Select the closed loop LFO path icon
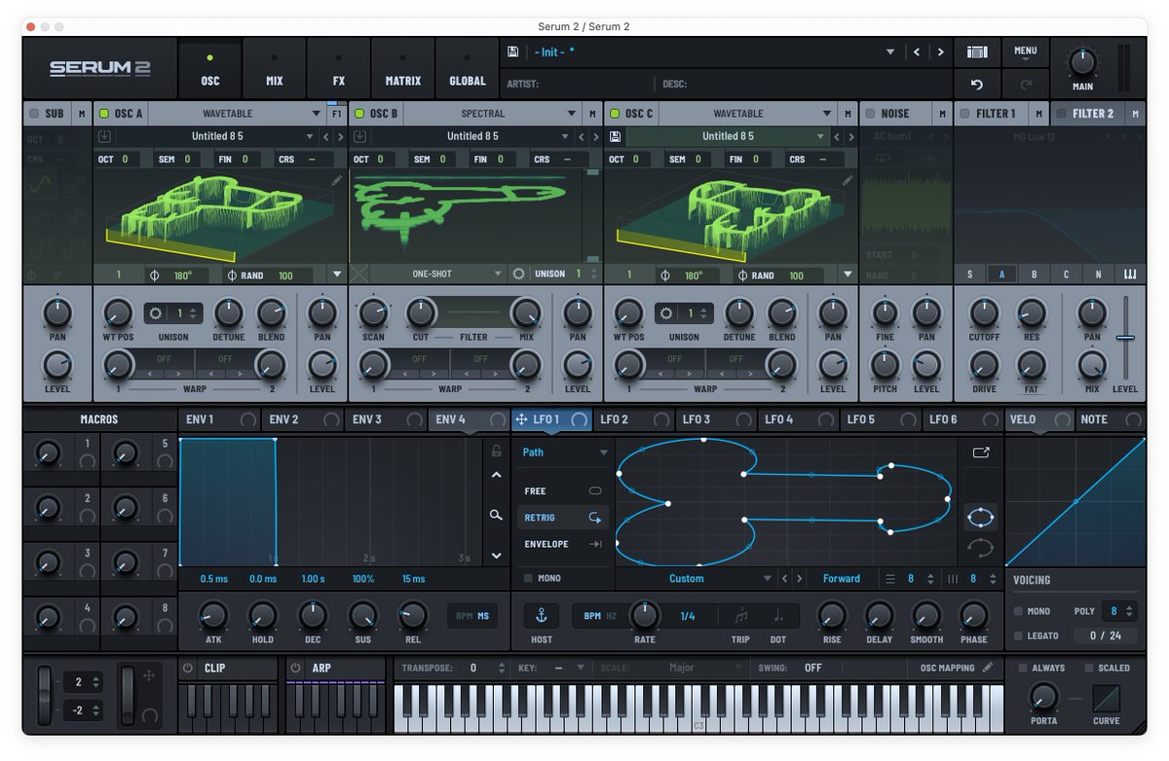1169x761 pixels. click(980, 518)
